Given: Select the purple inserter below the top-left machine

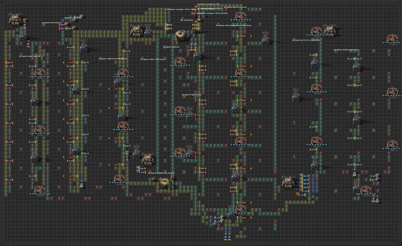Looking at the screenshot, I should [28, 45].
